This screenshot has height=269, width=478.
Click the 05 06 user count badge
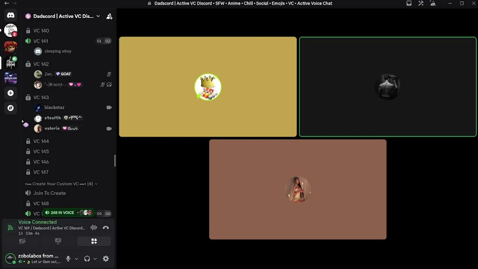tap(103, 214)
